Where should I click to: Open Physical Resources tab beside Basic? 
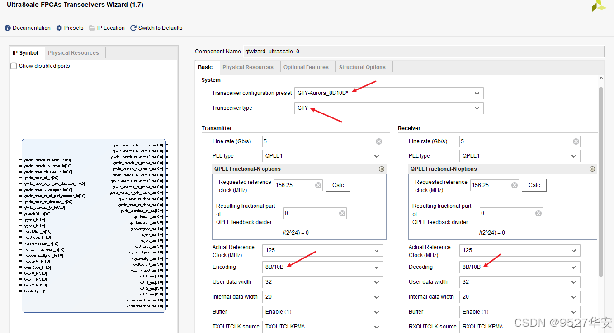click(x=248, y=67)
